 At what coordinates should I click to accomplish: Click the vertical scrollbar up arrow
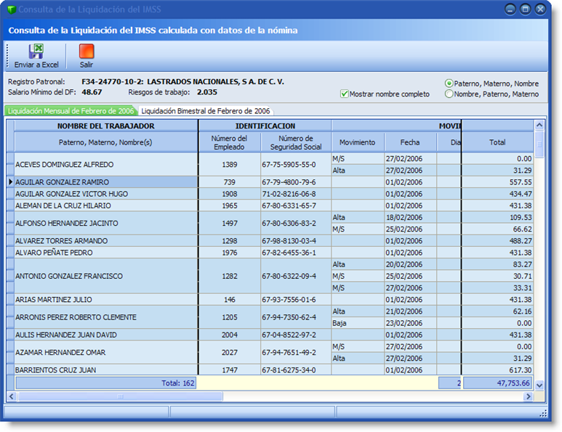(539, 126)
